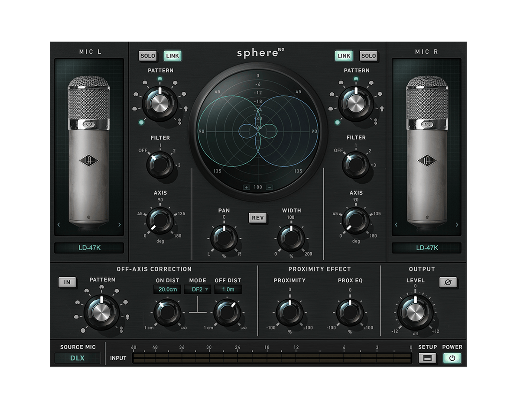The image size is (520, 408).
Task: Enable SOLO on the left mic channel
Action: 148,56
